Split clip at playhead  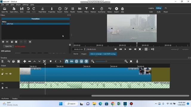pyautogui.click(x=44, y=62)
